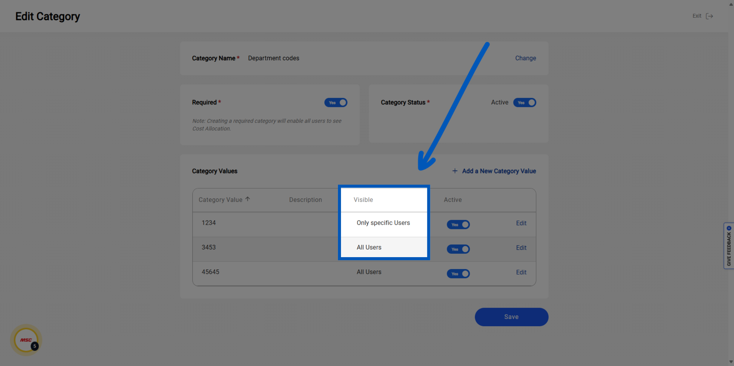Click the Active column header

[x=453, y=200]
